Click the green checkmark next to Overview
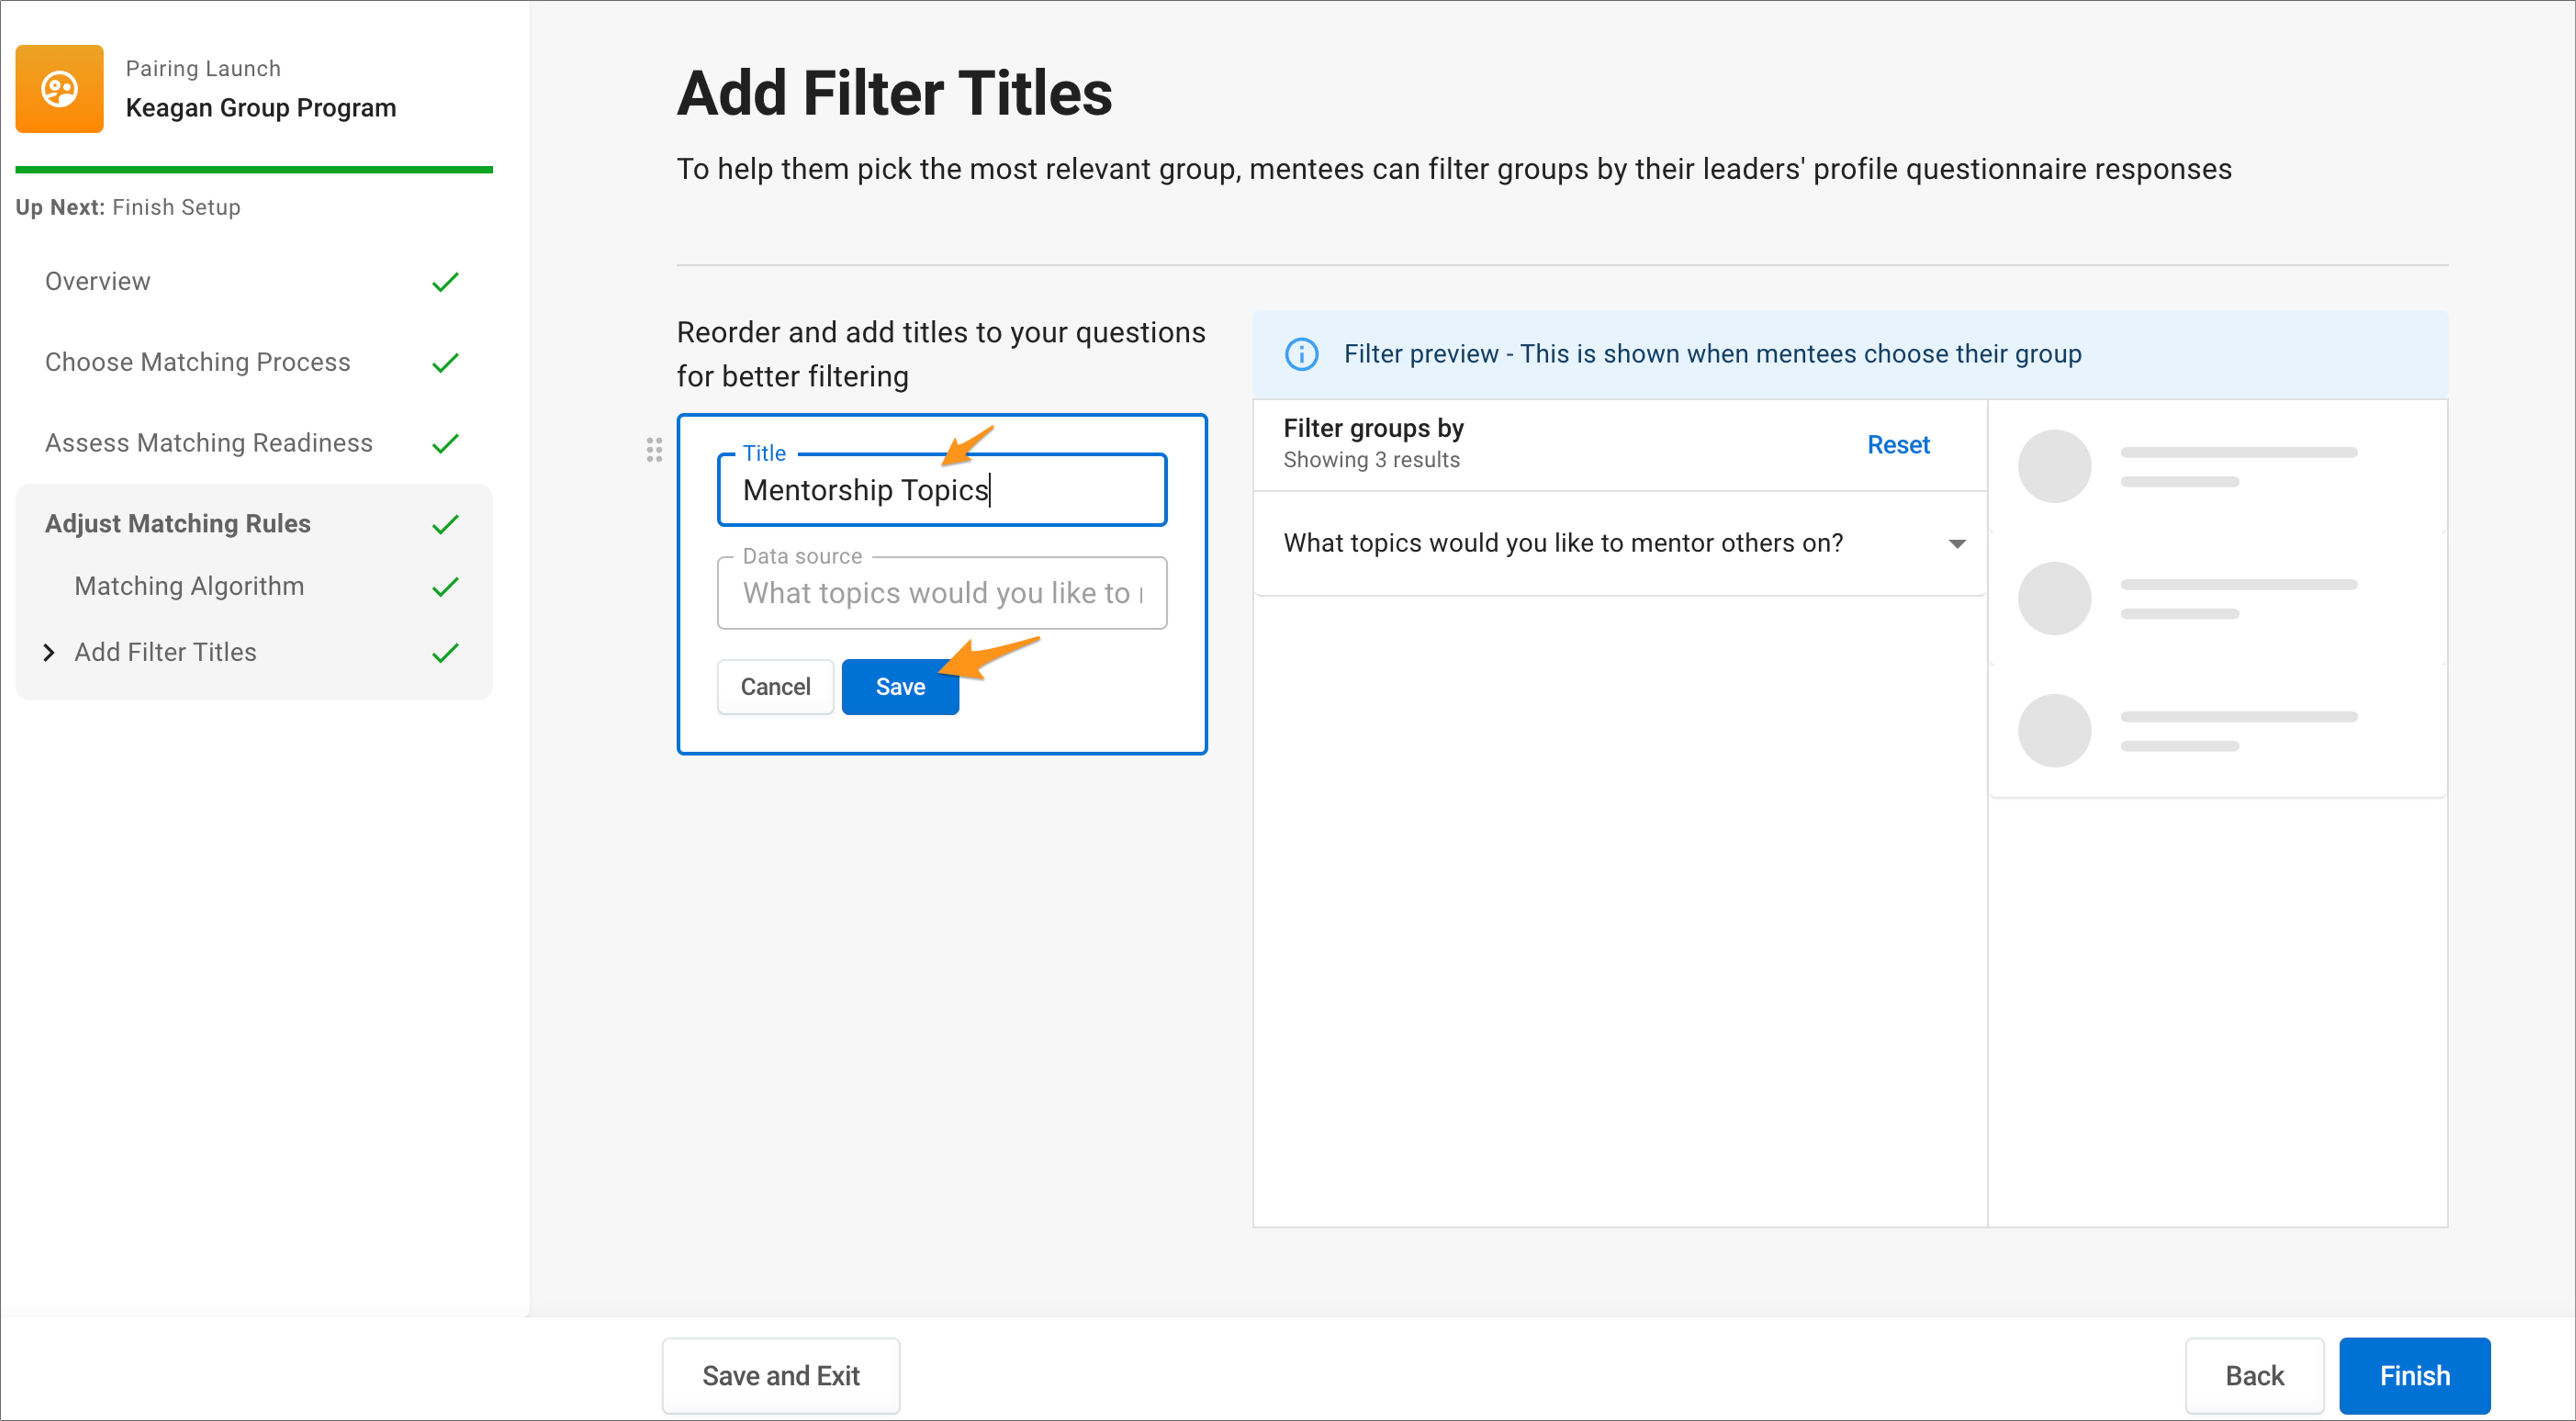Screen dimensions: 2576x1421 [445, 282]
